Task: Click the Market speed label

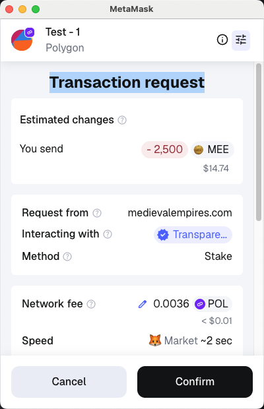Action: pyautogui.click(x=181, y=340)
